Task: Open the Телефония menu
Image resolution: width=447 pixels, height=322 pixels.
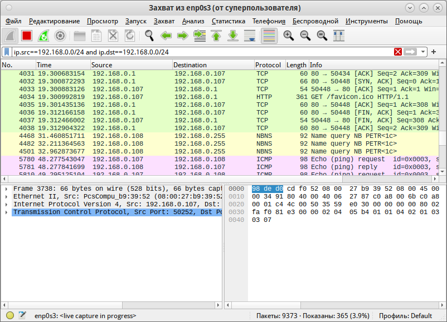Action: pos(269,21)
